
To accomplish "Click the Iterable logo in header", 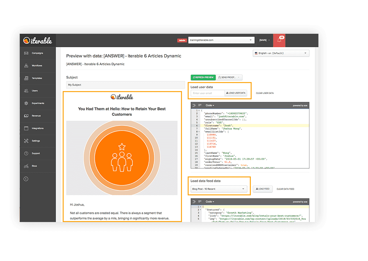I will point(38,41).
